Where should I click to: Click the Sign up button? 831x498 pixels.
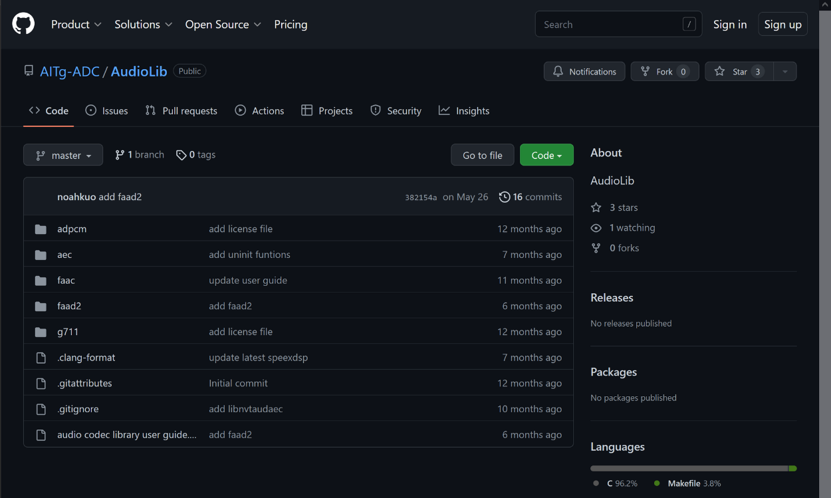(x=782, y=25)
